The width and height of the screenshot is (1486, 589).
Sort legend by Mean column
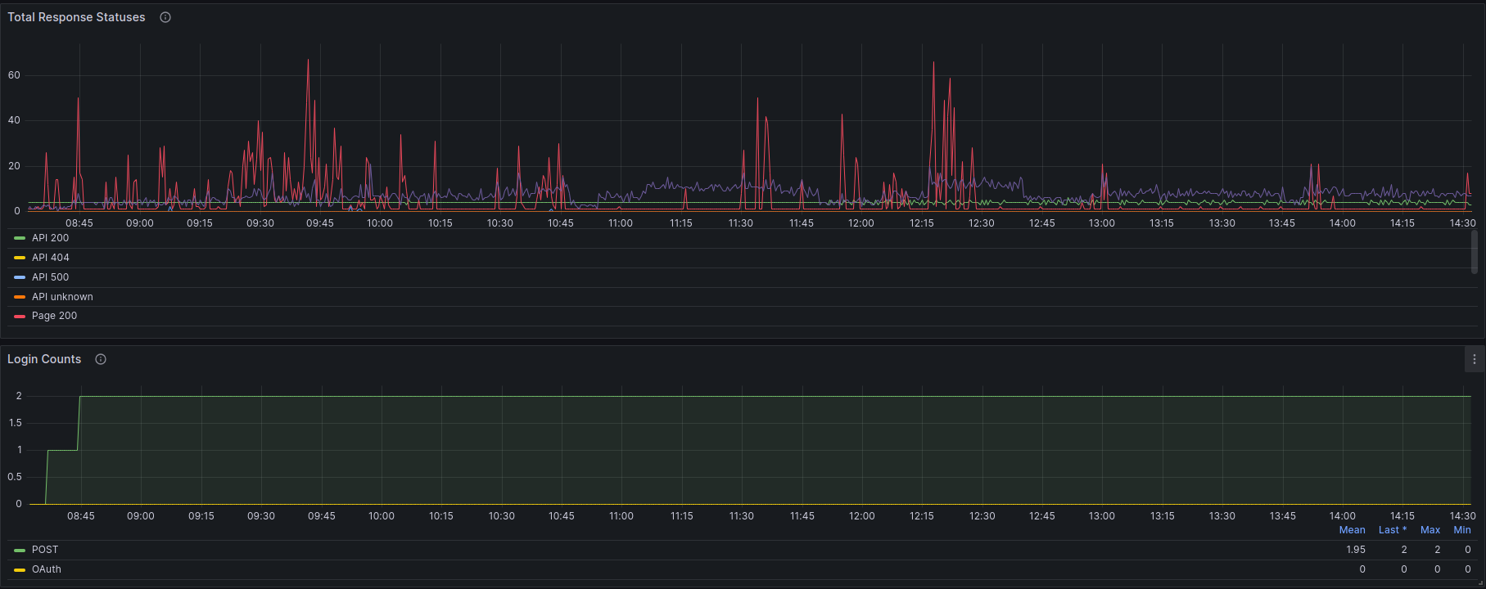click(1352, 530)
